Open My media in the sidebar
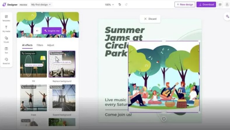The height and width of the screenshot is (130, 230). pyautogui.click(x=6, y=29)
